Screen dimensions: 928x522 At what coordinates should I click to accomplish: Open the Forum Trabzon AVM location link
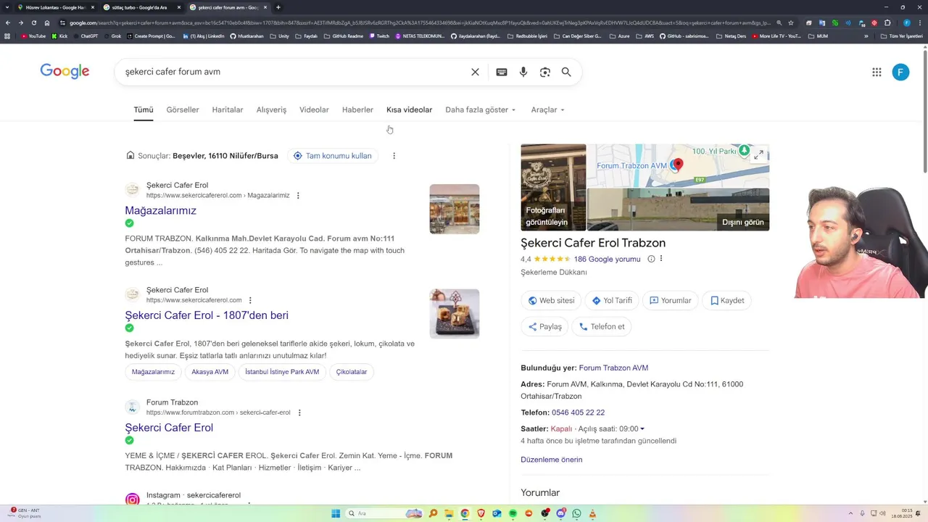[x=613, y=368]
